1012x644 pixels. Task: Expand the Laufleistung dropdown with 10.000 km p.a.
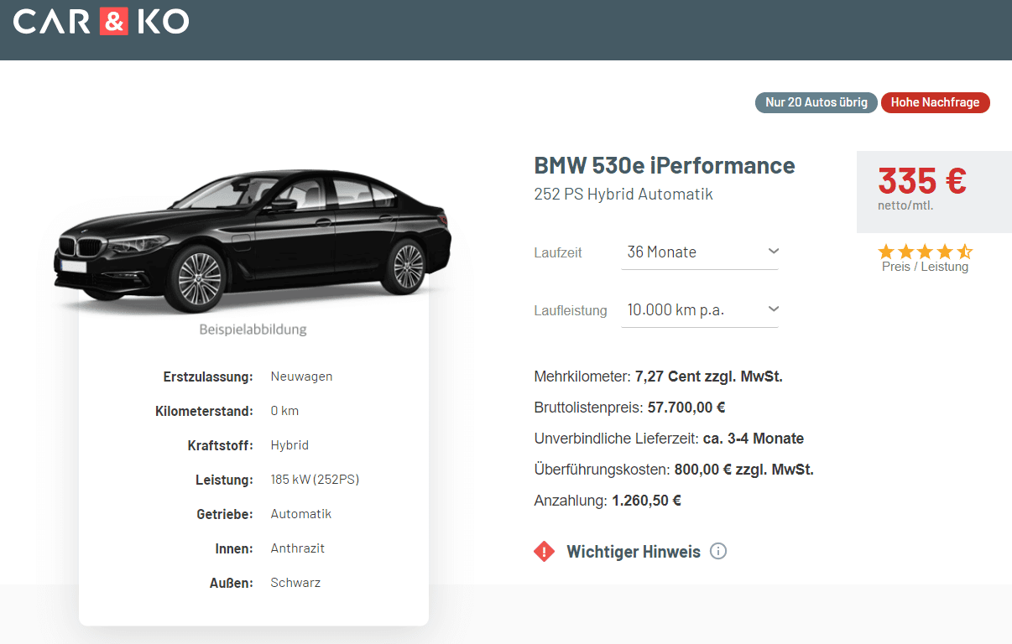pos(700,309)
